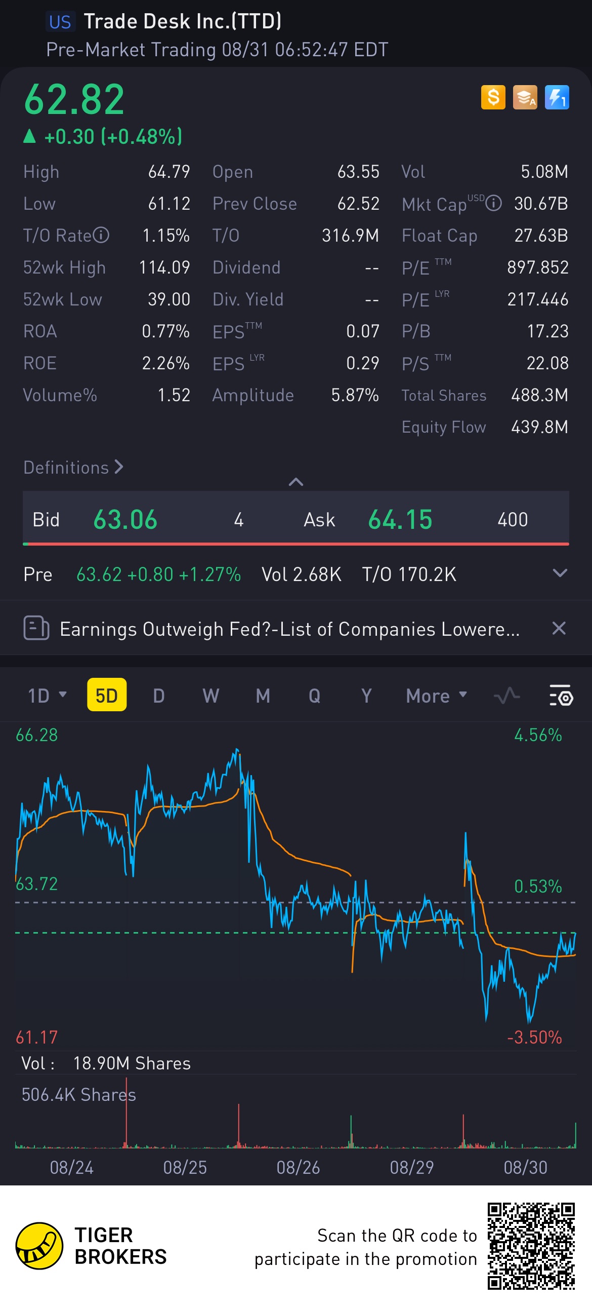Tap the -3.50% chart percentage label
Viewport: 592px width, 1307px height.
[534, 1037]
